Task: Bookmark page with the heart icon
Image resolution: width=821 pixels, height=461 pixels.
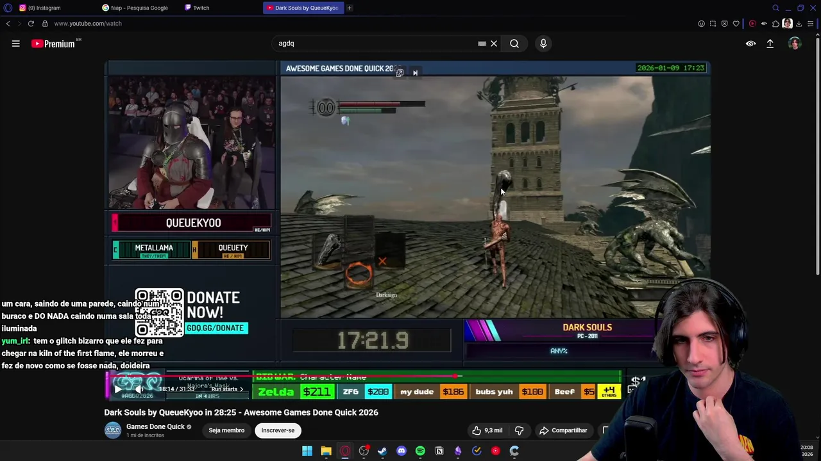Action: point(736,24)
